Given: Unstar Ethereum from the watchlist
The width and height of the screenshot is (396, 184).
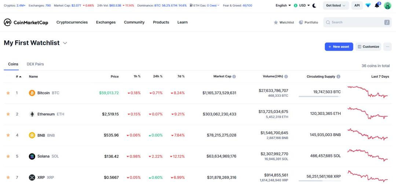Looking at the screenshot, I should (8, 114).
